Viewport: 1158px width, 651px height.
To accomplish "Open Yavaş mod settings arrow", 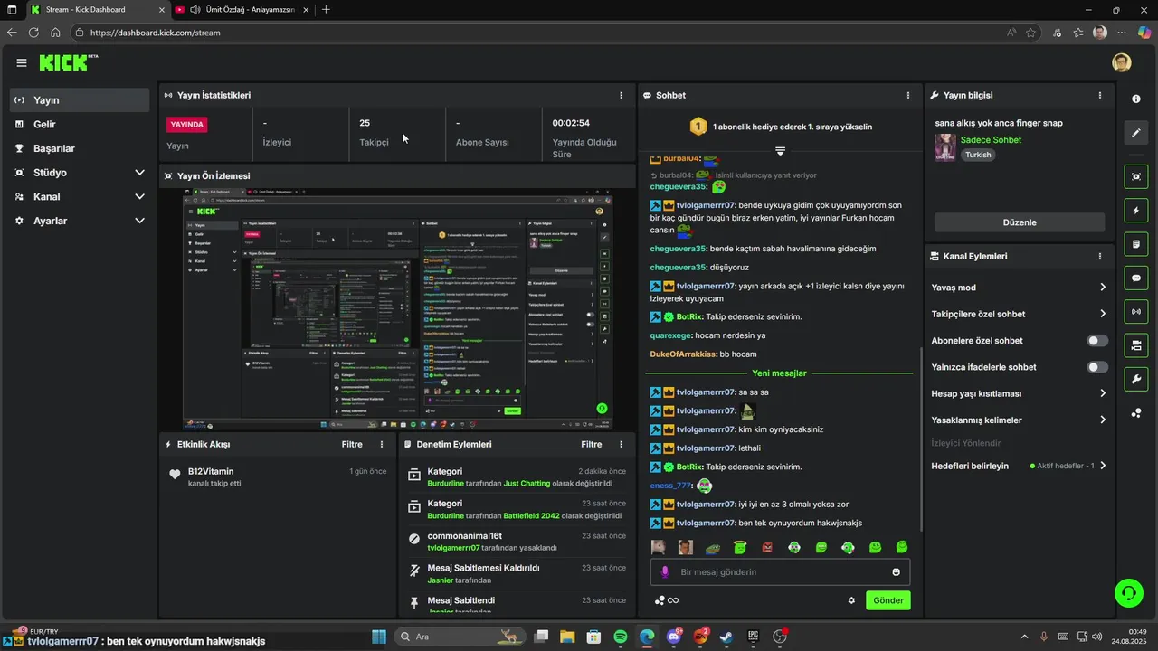I will coord(1103,288).
